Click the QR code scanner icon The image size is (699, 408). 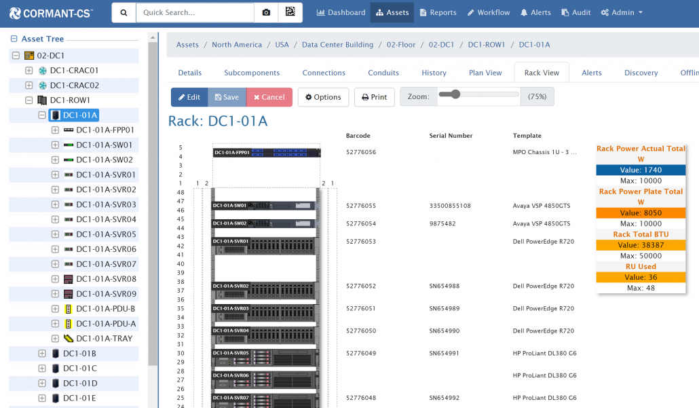click(290, 12)
